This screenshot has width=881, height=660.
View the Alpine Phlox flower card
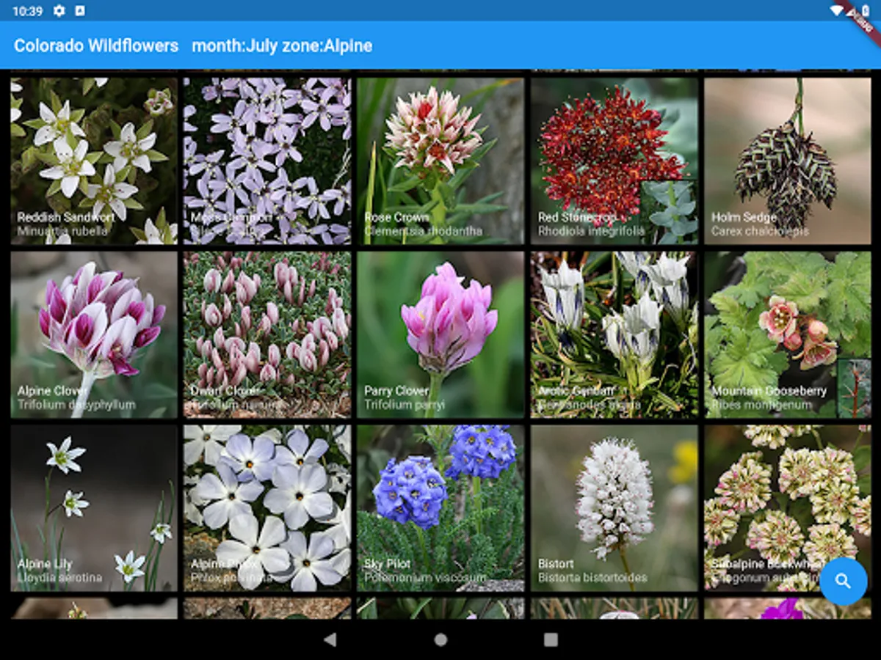pyautogui.click(x=267, y=508)
